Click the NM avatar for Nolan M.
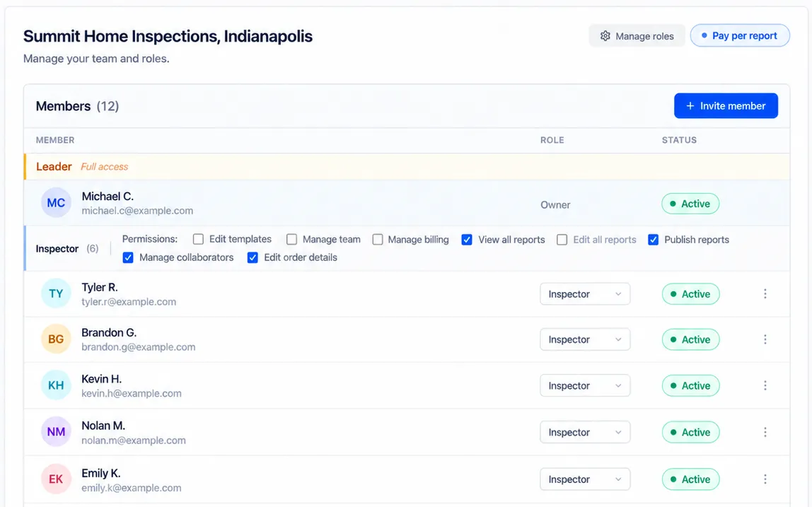The width and height of the screenshot is (812, 507). coord(56,432)
